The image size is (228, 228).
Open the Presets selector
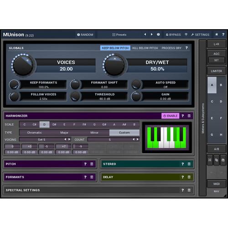tap(119, 35)
